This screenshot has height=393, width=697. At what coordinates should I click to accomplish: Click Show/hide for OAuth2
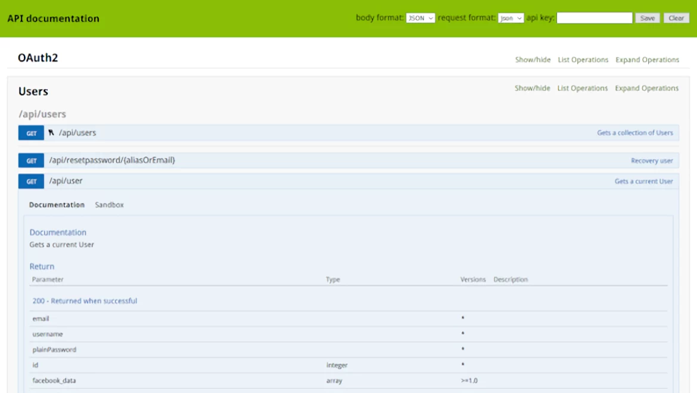point(533,60)
